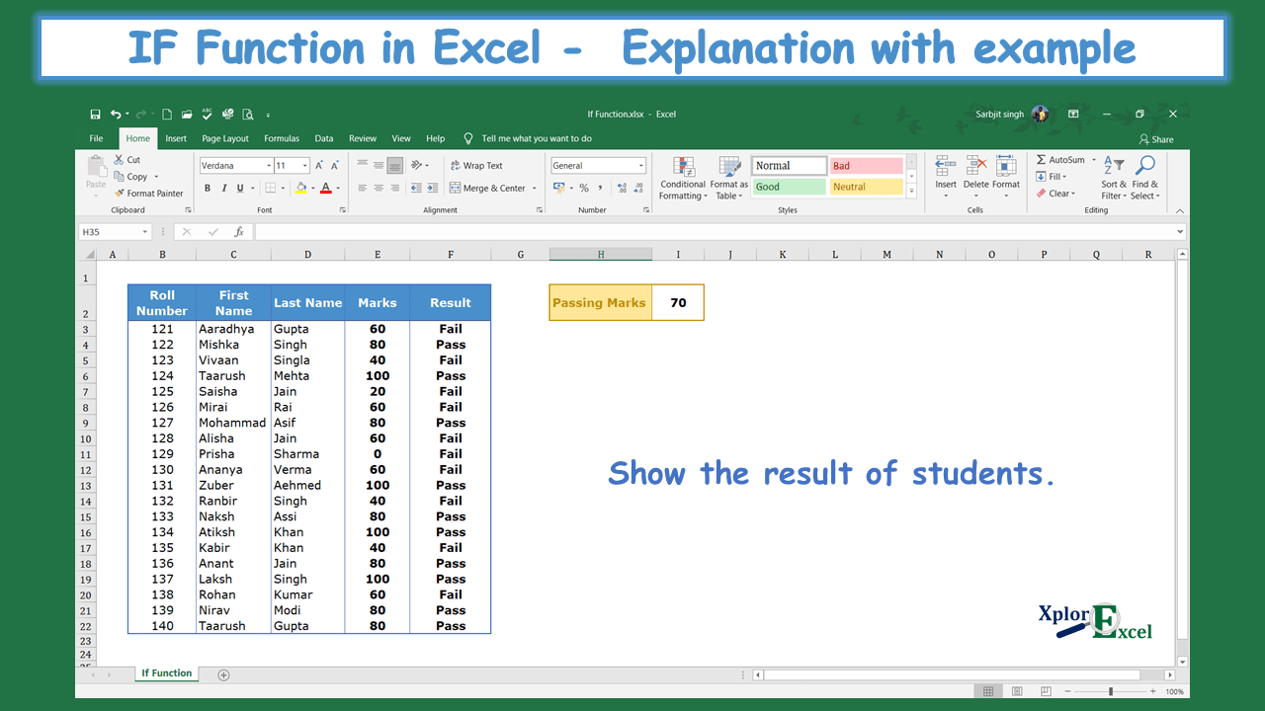Add a new sheet with plus button

(x=223, y=674)
